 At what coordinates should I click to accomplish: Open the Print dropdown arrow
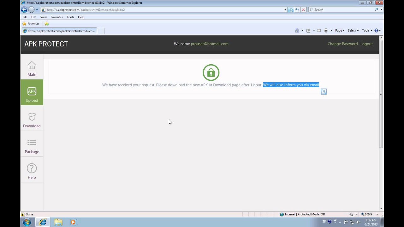coord(331,31)
